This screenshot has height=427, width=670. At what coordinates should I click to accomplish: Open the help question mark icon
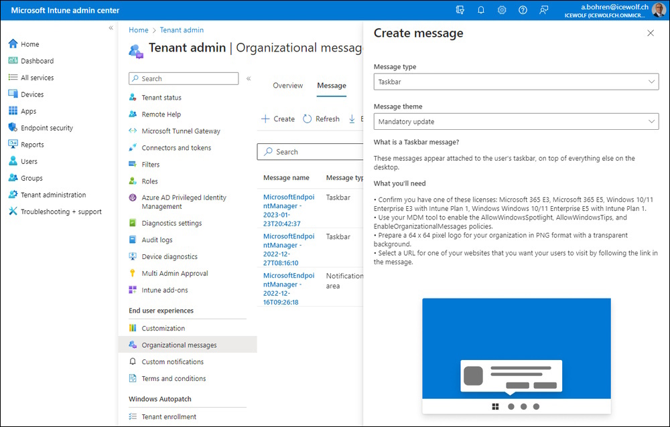pyautogui.click(x=523, y=10)
